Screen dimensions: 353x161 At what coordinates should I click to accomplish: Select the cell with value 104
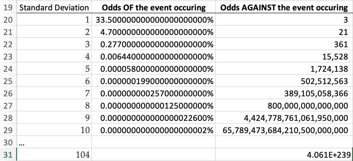point(54,155)
